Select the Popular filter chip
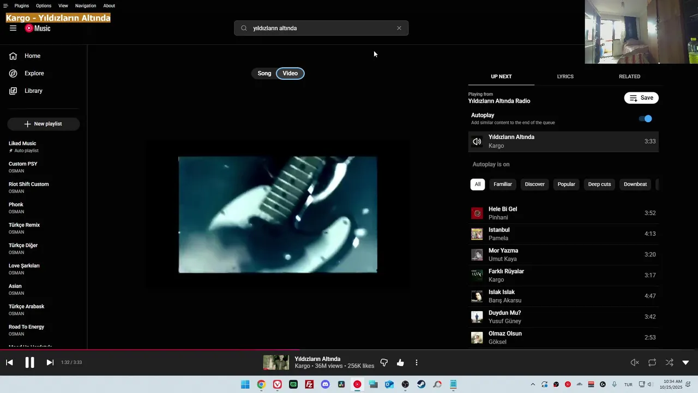The image size is (698, 393). click(567, 184)
